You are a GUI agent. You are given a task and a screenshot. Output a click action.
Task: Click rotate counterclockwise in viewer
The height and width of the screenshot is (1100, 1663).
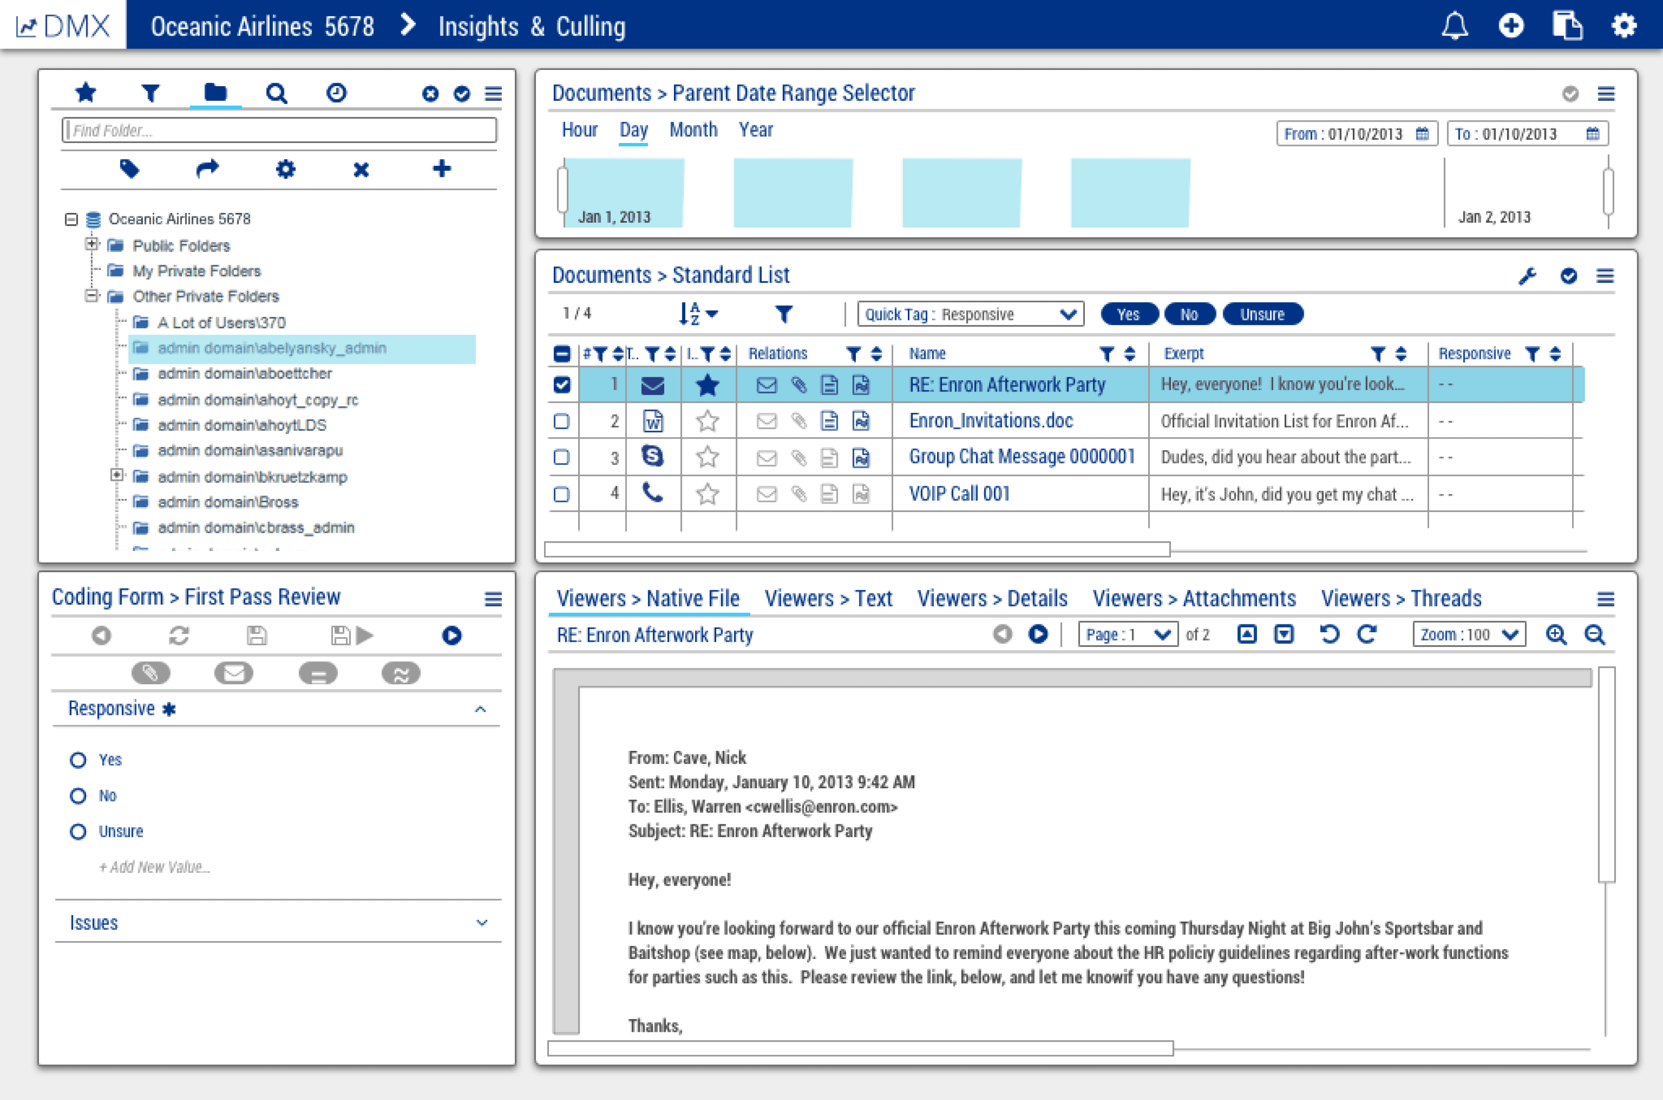pyautogui.click(x=1329, y=634)
